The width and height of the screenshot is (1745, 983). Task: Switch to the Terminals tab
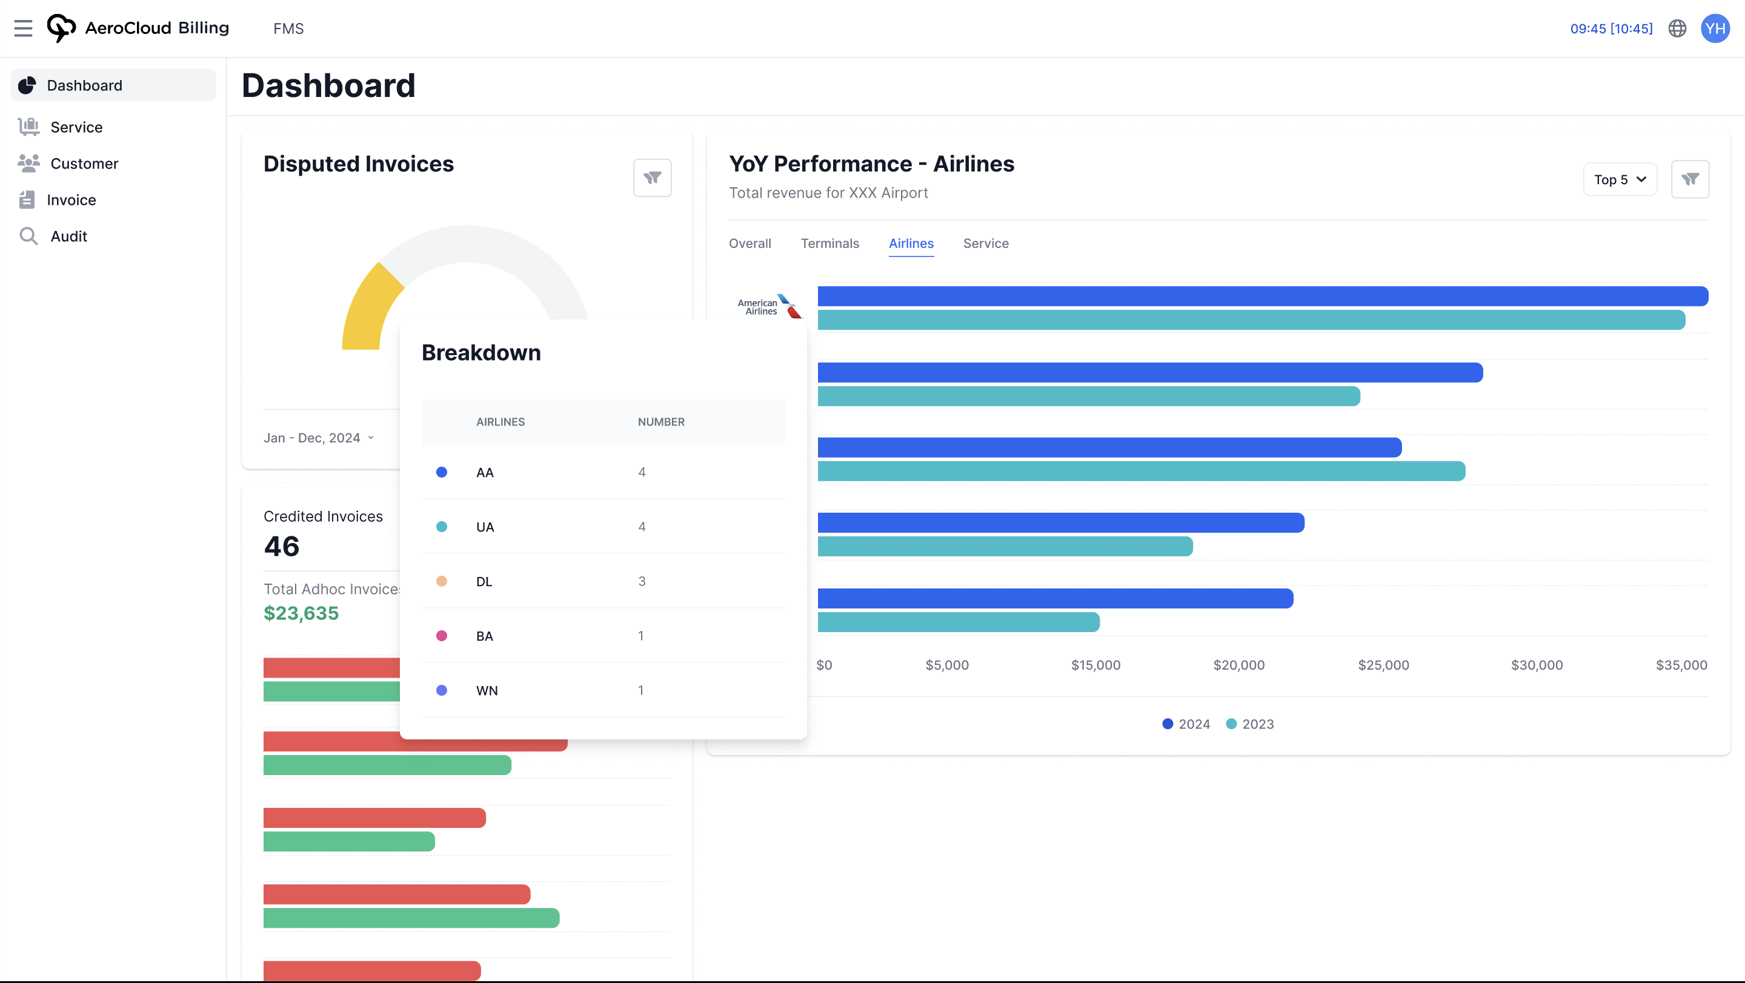point(829,244)
